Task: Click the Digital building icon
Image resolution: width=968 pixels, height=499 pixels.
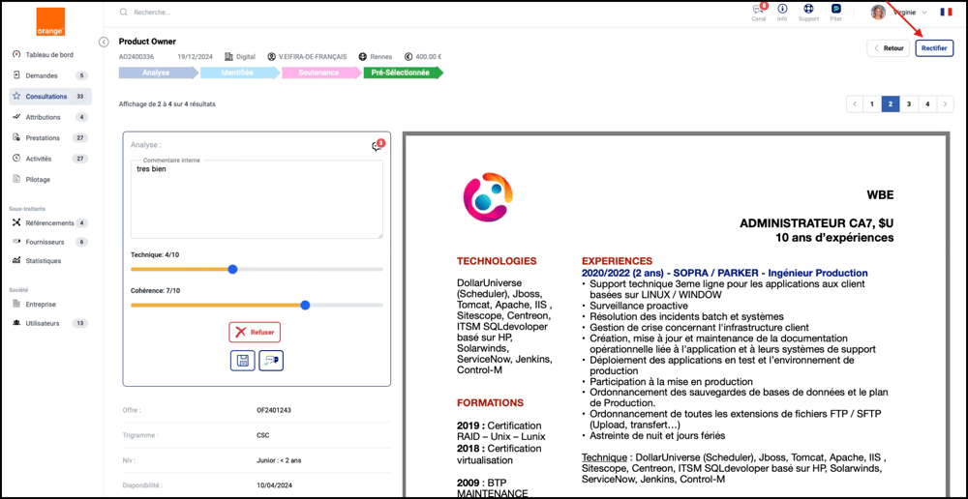Action: tap(229, 56)
